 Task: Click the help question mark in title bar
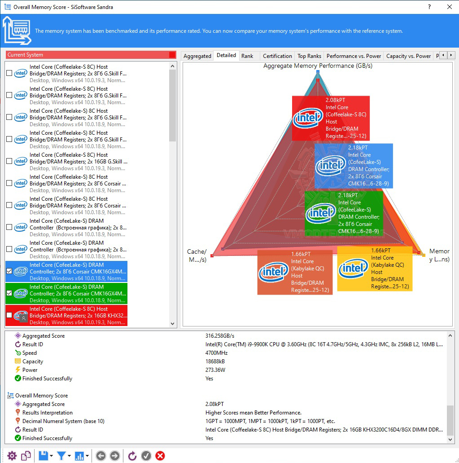pos(429,7)
